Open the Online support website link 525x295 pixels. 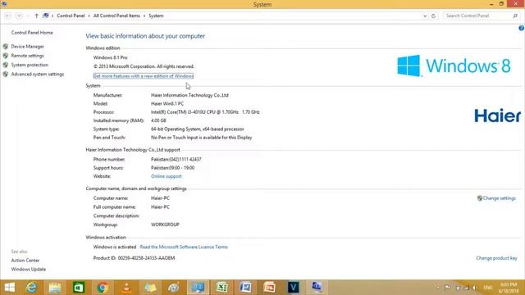click(x=166, y=176)
